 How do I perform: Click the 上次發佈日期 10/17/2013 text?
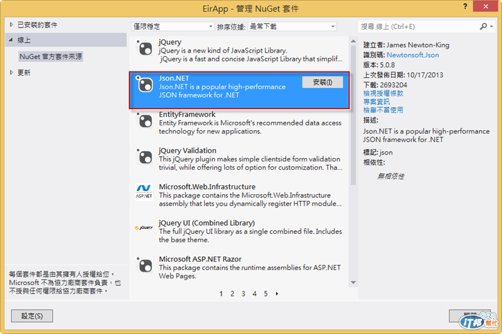(x=403, y=75)
